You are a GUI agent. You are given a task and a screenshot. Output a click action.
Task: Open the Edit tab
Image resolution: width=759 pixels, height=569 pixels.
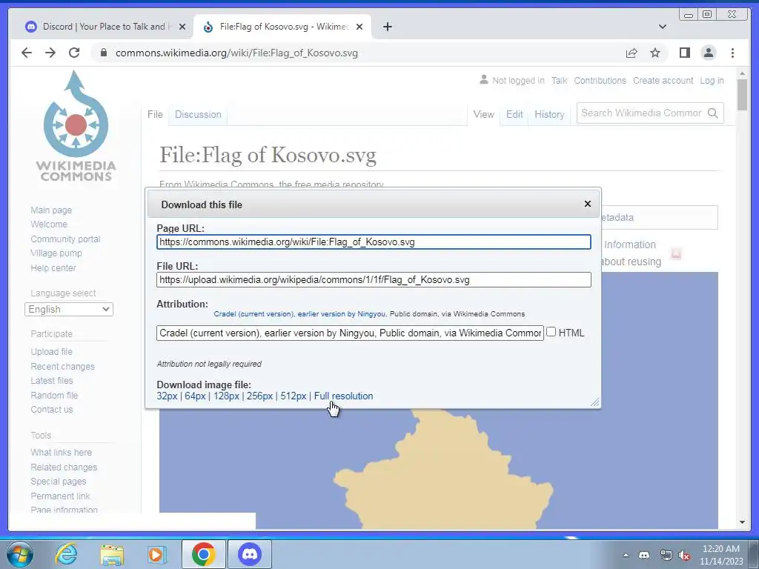coord(514,114)
